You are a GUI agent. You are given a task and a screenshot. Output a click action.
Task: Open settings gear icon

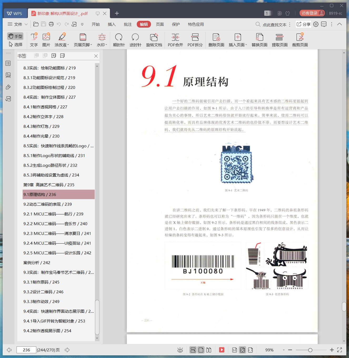click(x=316, y=24)
